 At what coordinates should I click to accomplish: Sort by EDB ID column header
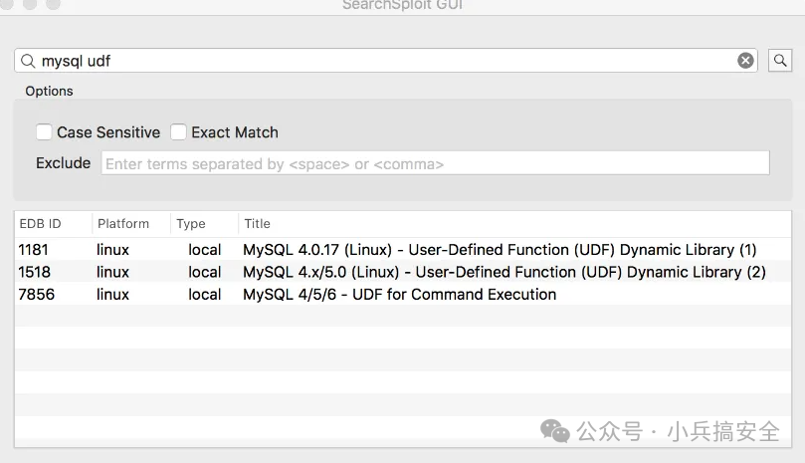(41, 224)
